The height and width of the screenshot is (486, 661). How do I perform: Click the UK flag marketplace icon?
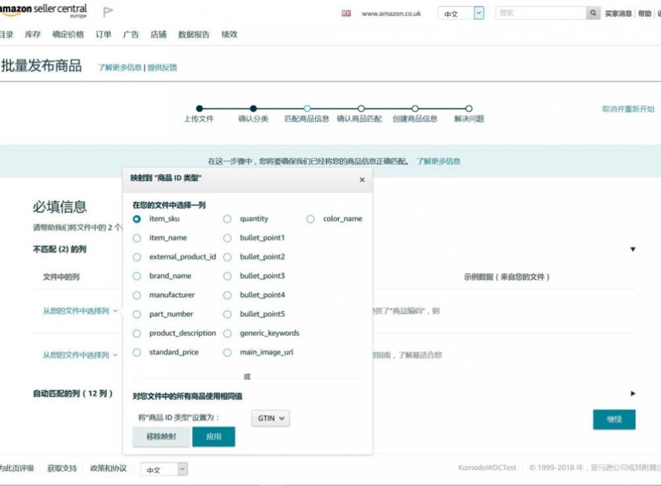tap(346, 13)
